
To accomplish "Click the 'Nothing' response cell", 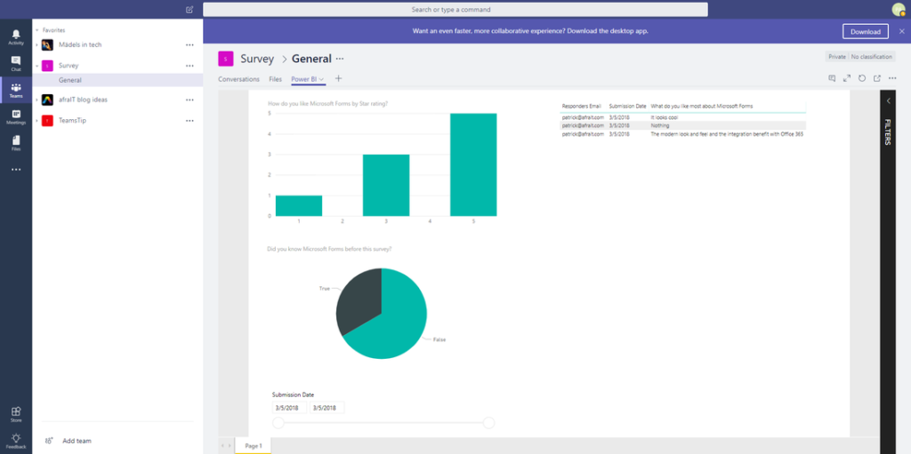I will (x=660, y=125).
